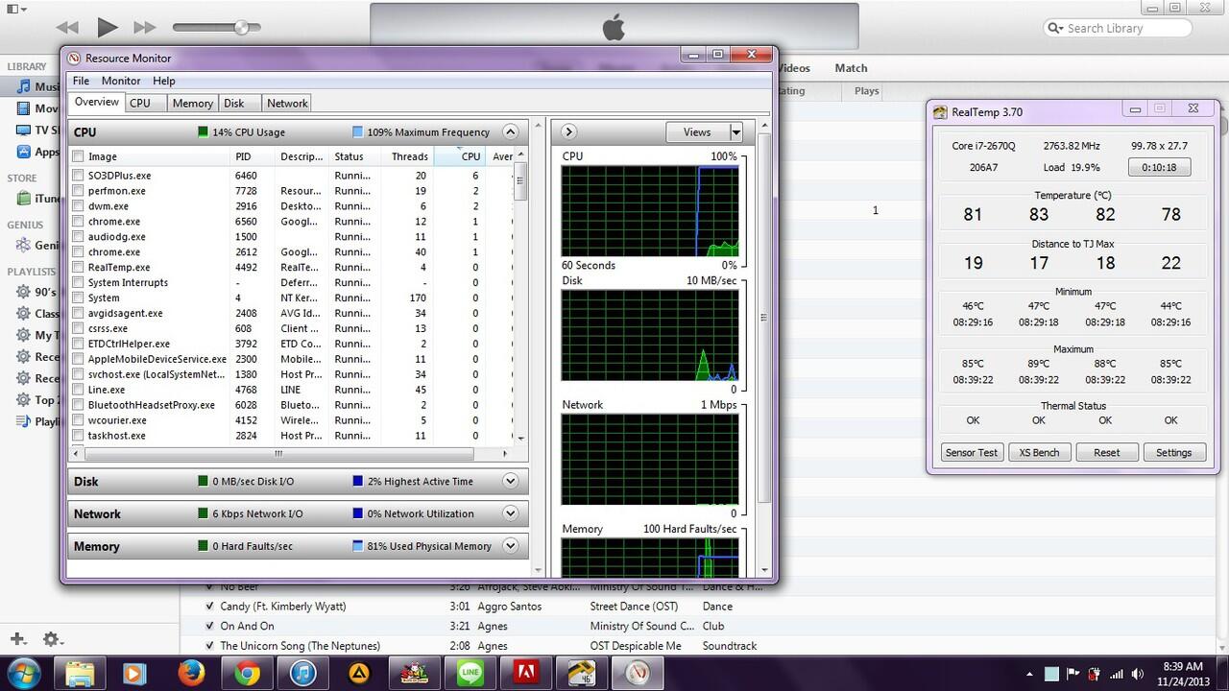Select the 90's smart playlist icon
This screenshot has height=691, width=1229.
pyautogui.click(x=24, y=292)
